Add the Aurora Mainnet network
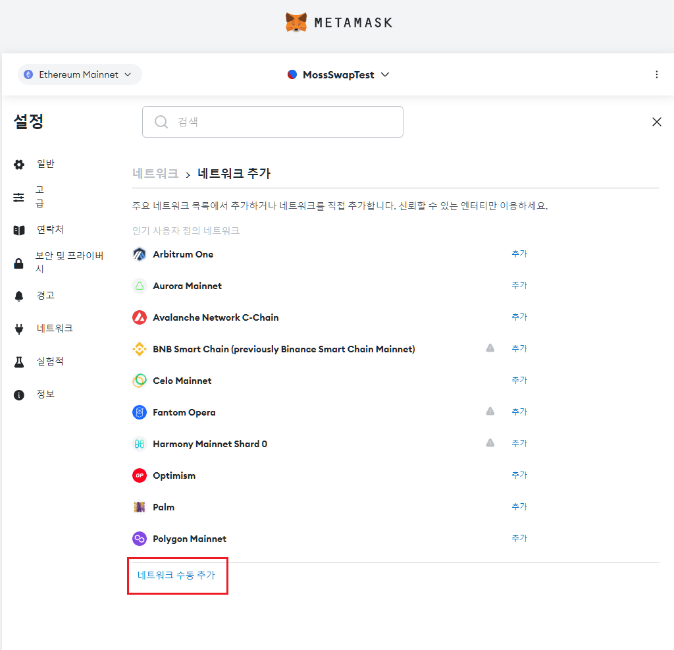Viewport: 674px width, 650px height. click(519, 285)
